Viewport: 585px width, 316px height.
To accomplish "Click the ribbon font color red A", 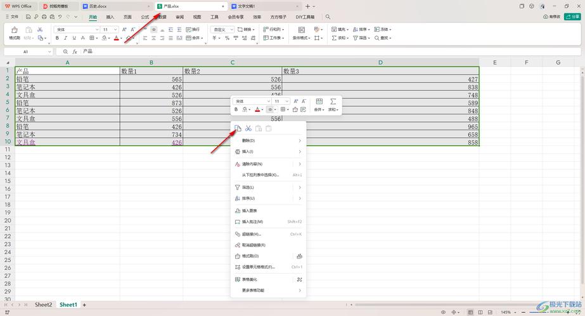I will [117, 38].
